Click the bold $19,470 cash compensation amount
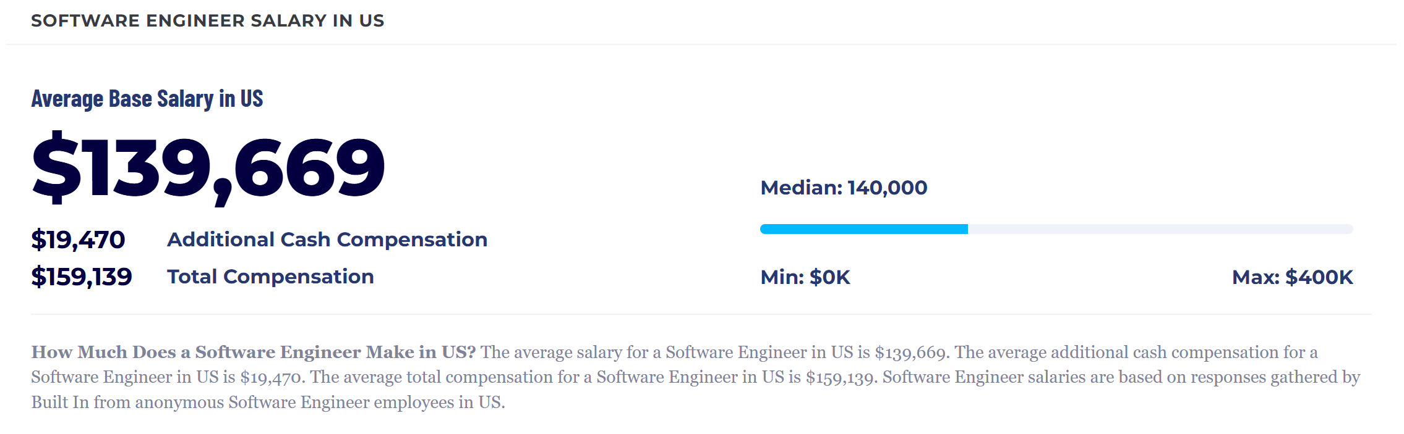 (78, 240)
